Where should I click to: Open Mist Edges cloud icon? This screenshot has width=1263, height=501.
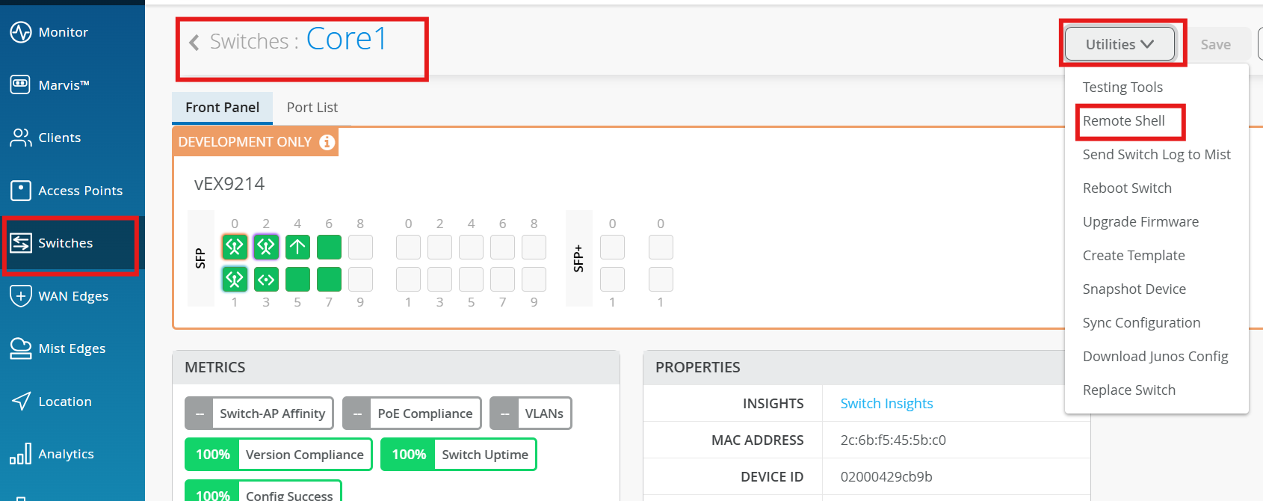tap(20, 348)
